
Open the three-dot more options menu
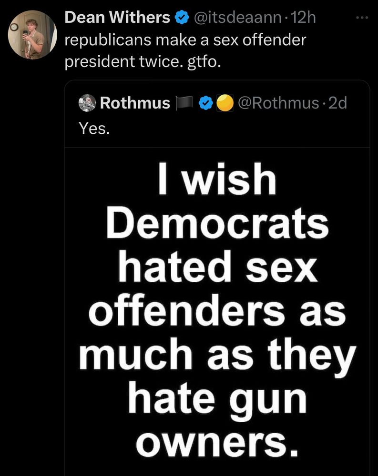coord(362,18)
